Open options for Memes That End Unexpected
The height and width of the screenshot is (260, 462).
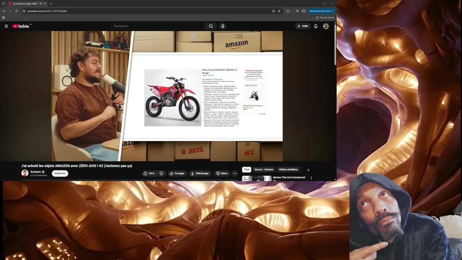click(x=311, y=178)
